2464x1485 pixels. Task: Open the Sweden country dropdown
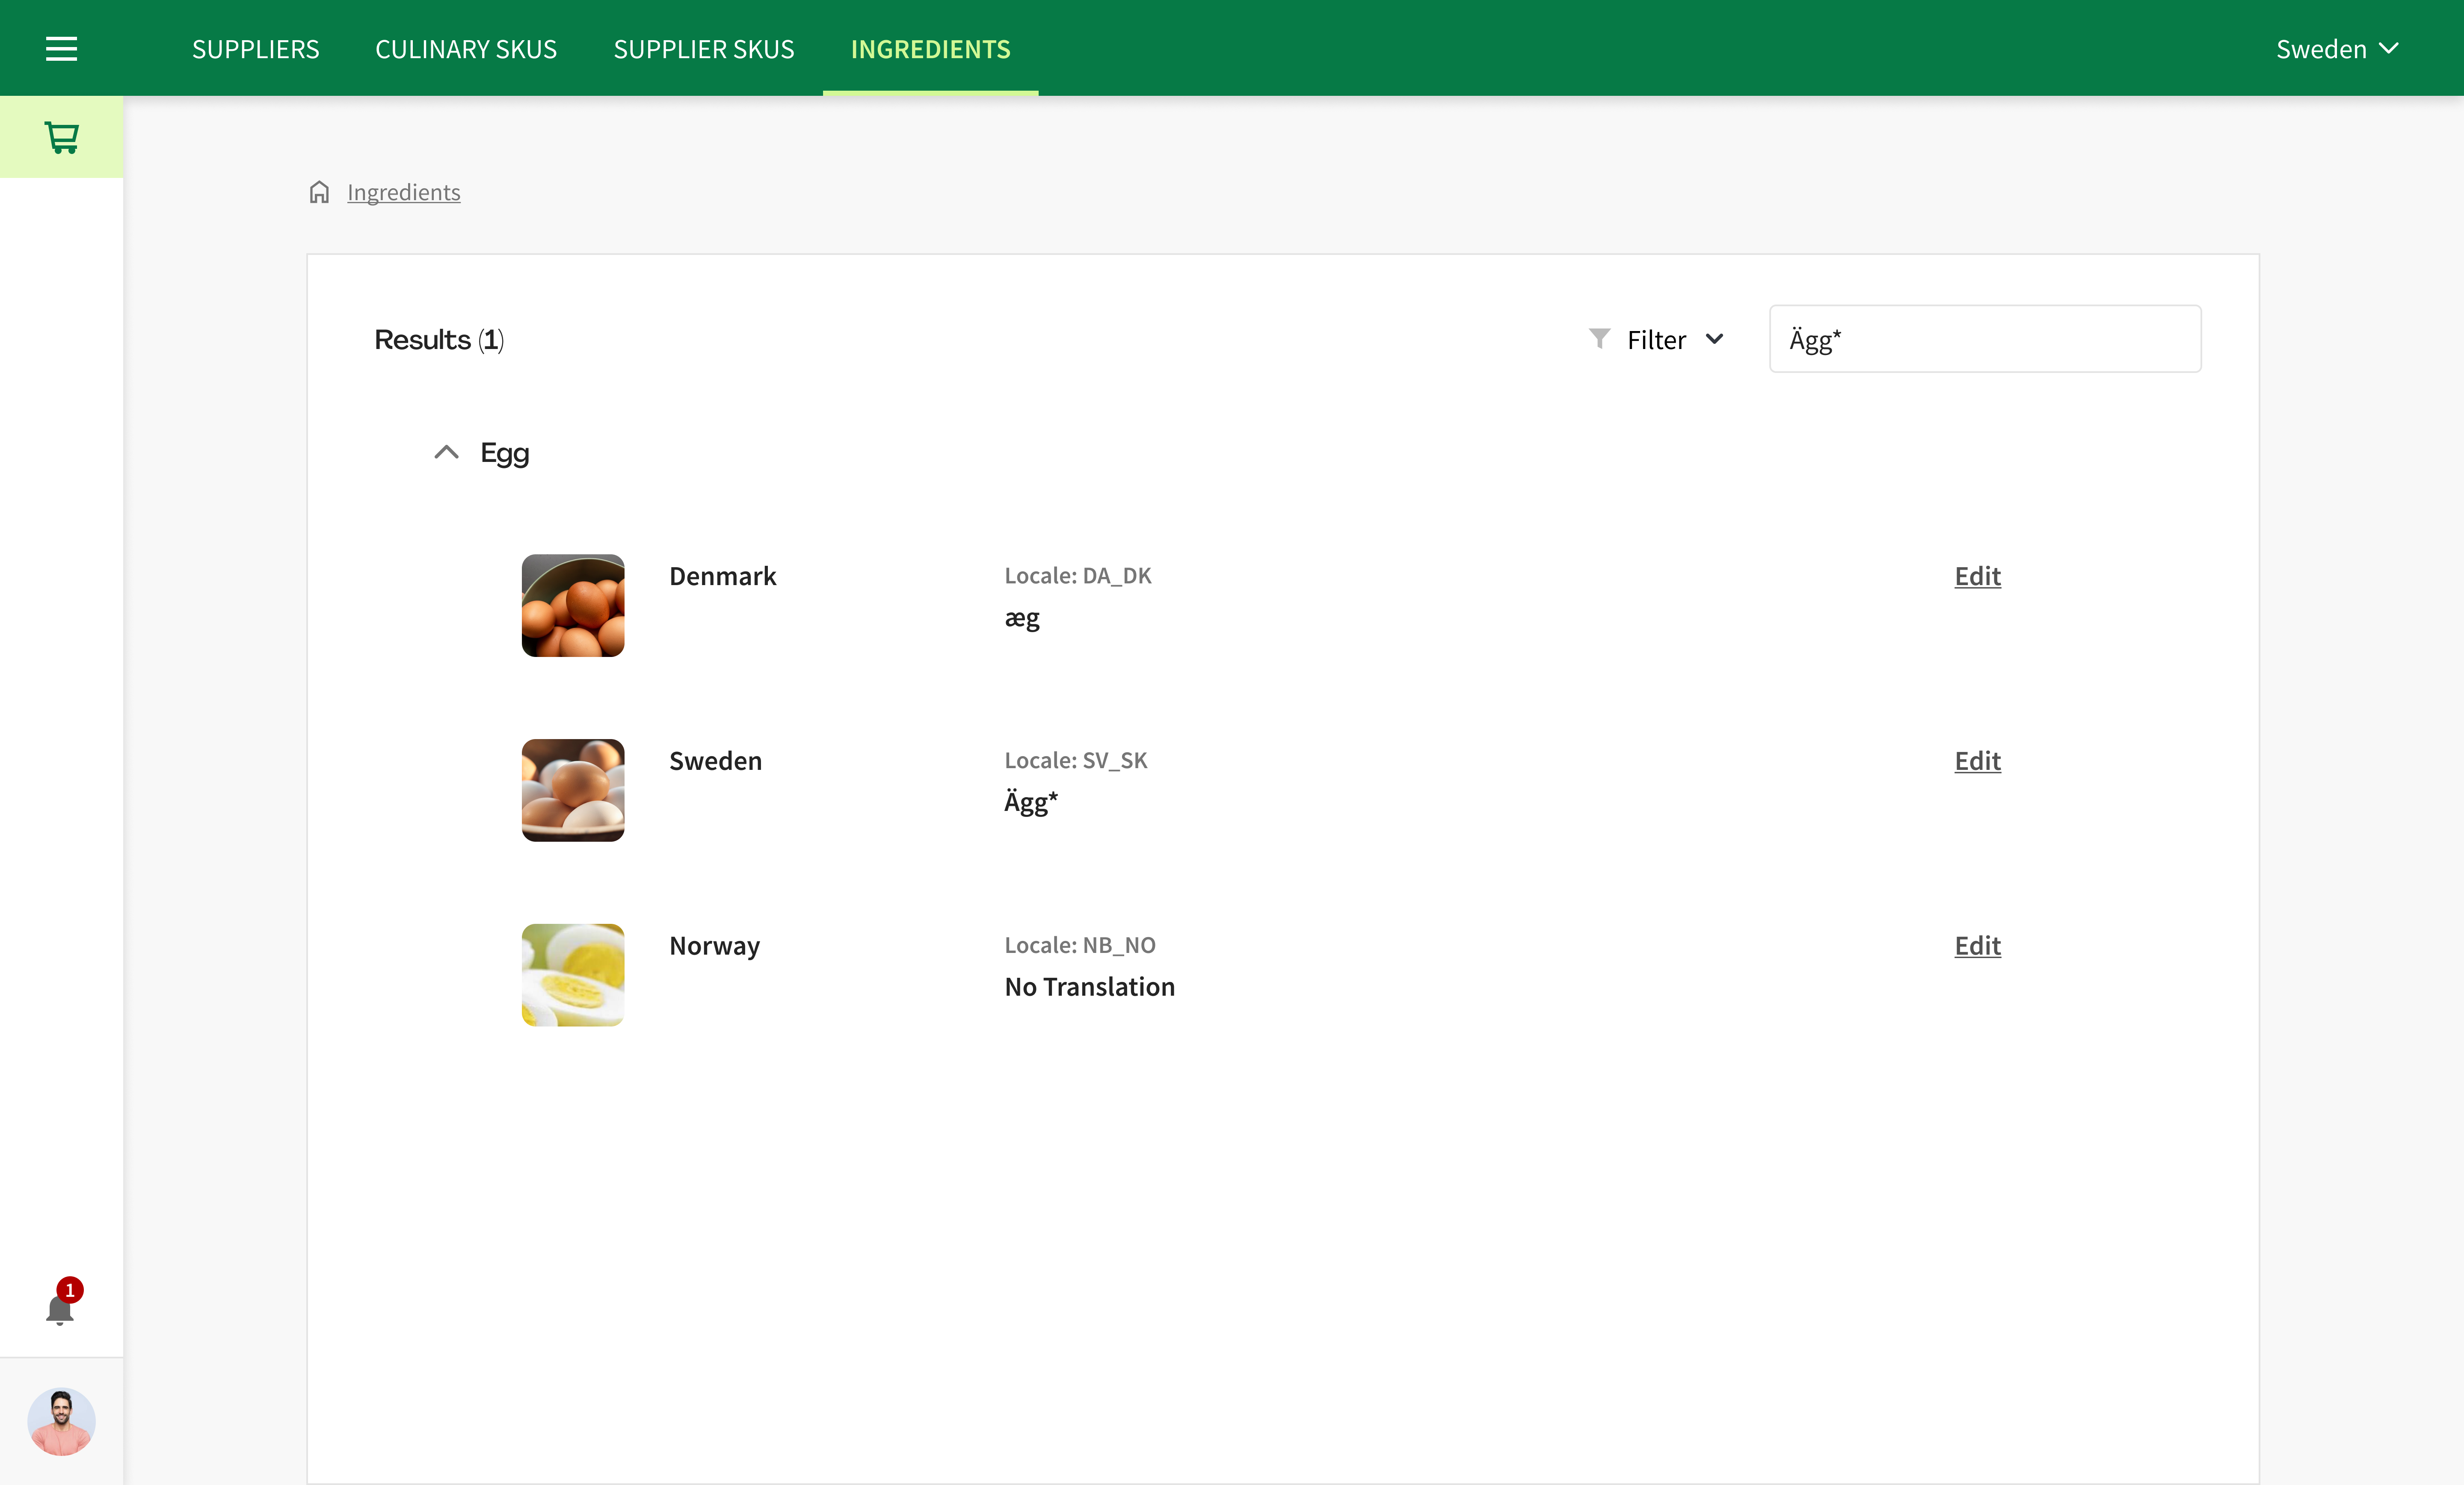click(x=2336, y=48)
